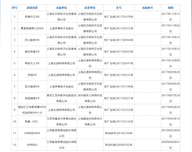Select game name 灵域VR
This screenshot has height=152, width=192.
pos(32,75)
